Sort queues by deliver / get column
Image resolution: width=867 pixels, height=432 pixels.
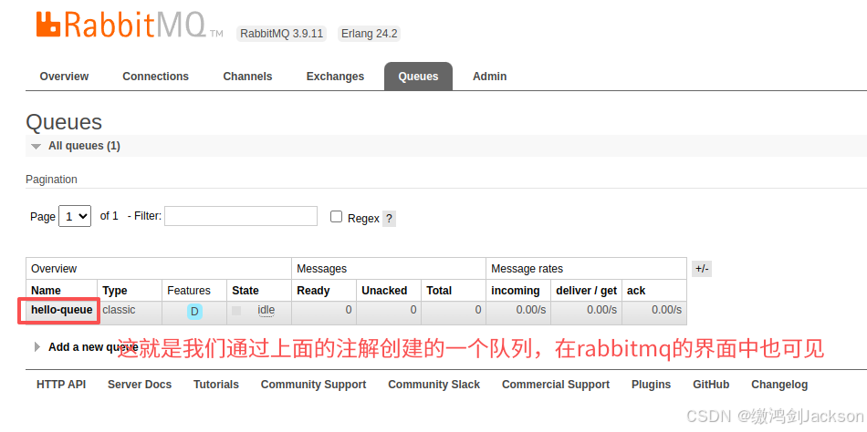pos(586,291)
